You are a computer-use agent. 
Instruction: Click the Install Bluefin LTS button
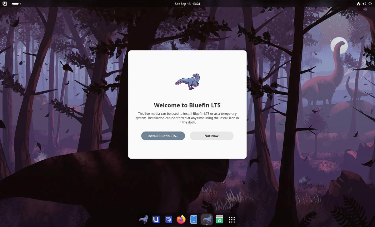[x=163, y=136]
